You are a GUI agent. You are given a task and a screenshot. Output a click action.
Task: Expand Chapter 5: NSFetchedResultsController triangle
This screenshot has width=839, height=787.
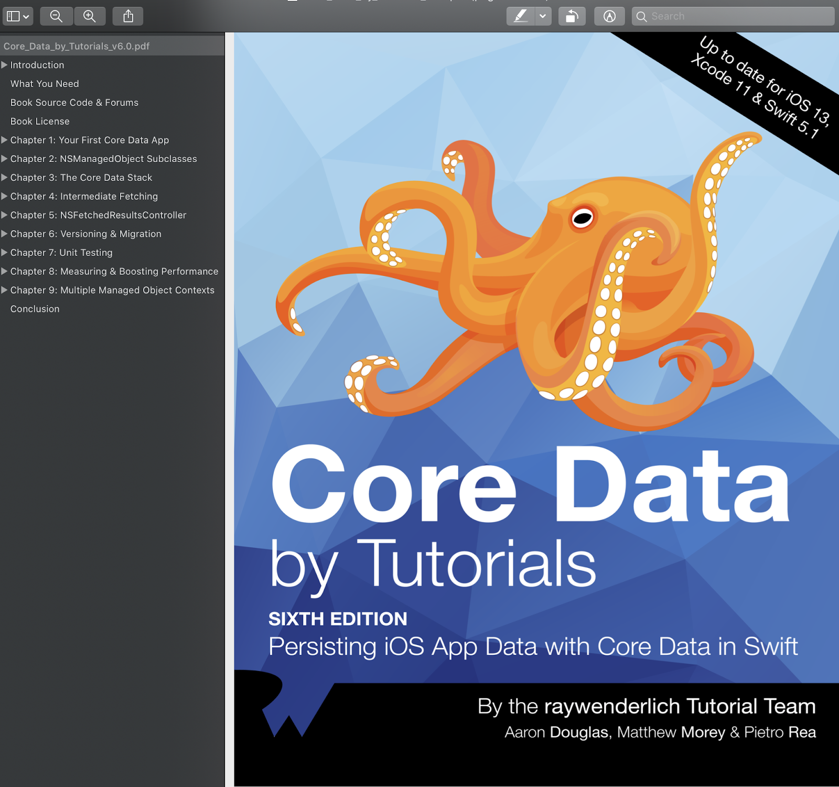(4, 215)
